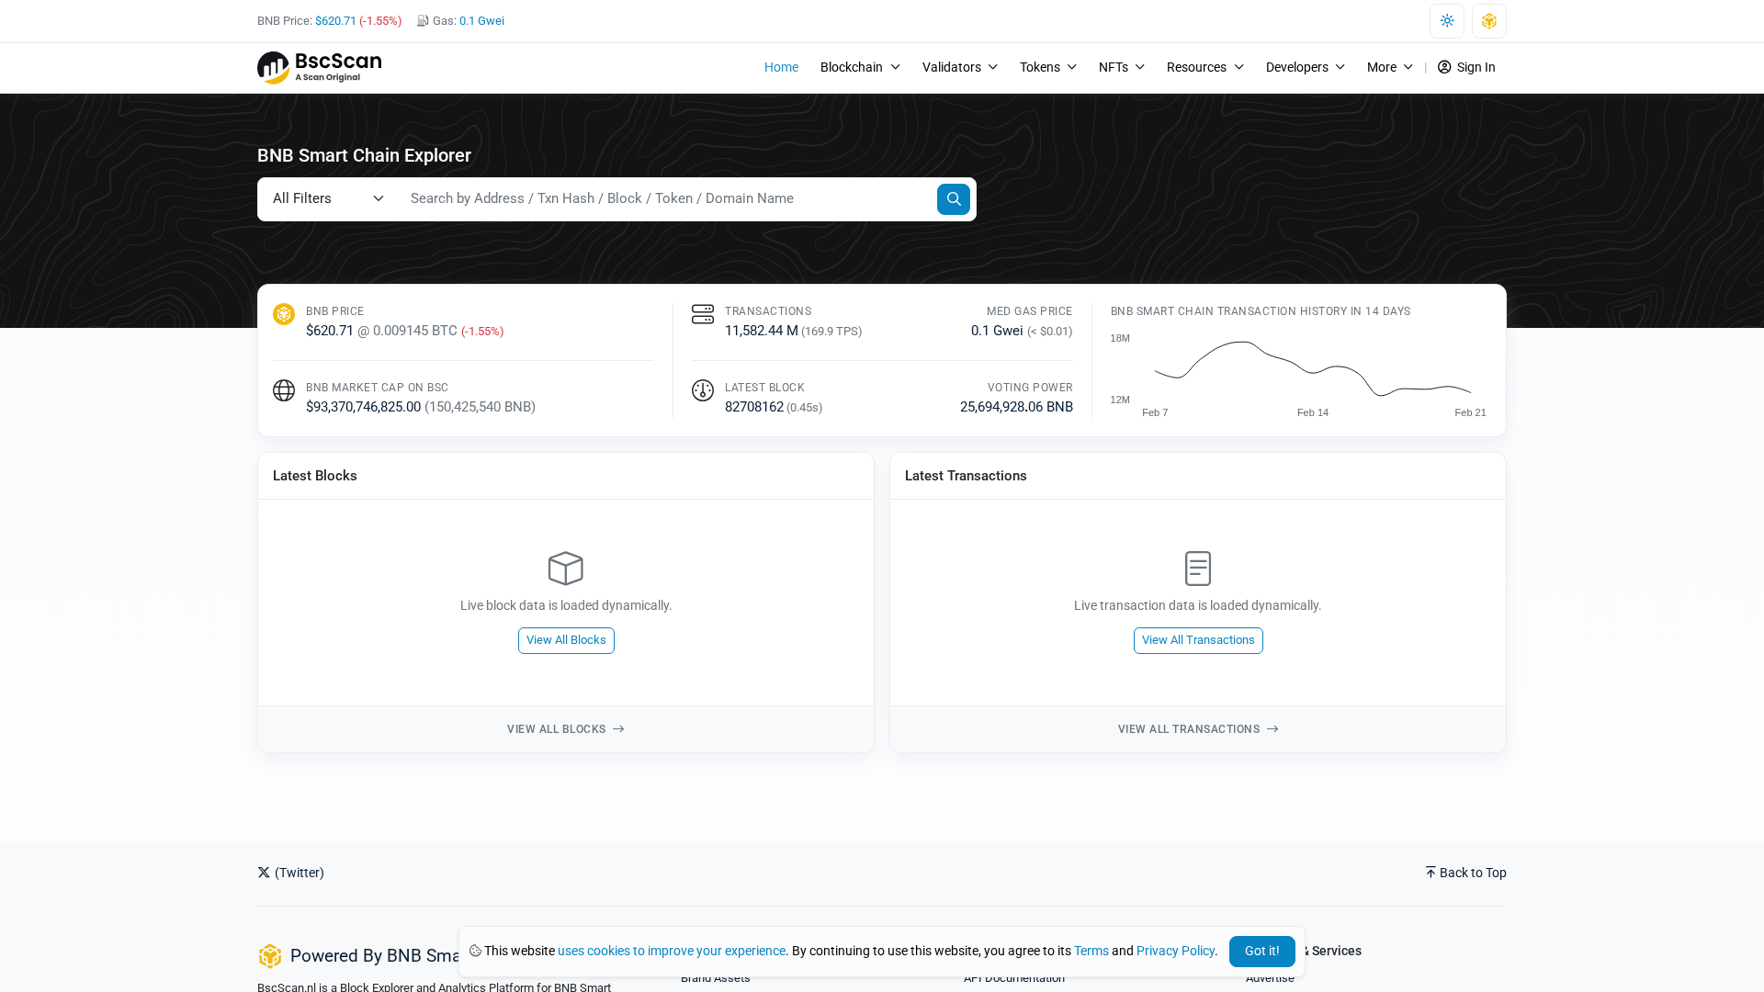Screen dimensions: 1764x992
Task: Open the Tokens menu
Action: point(1047,67)
